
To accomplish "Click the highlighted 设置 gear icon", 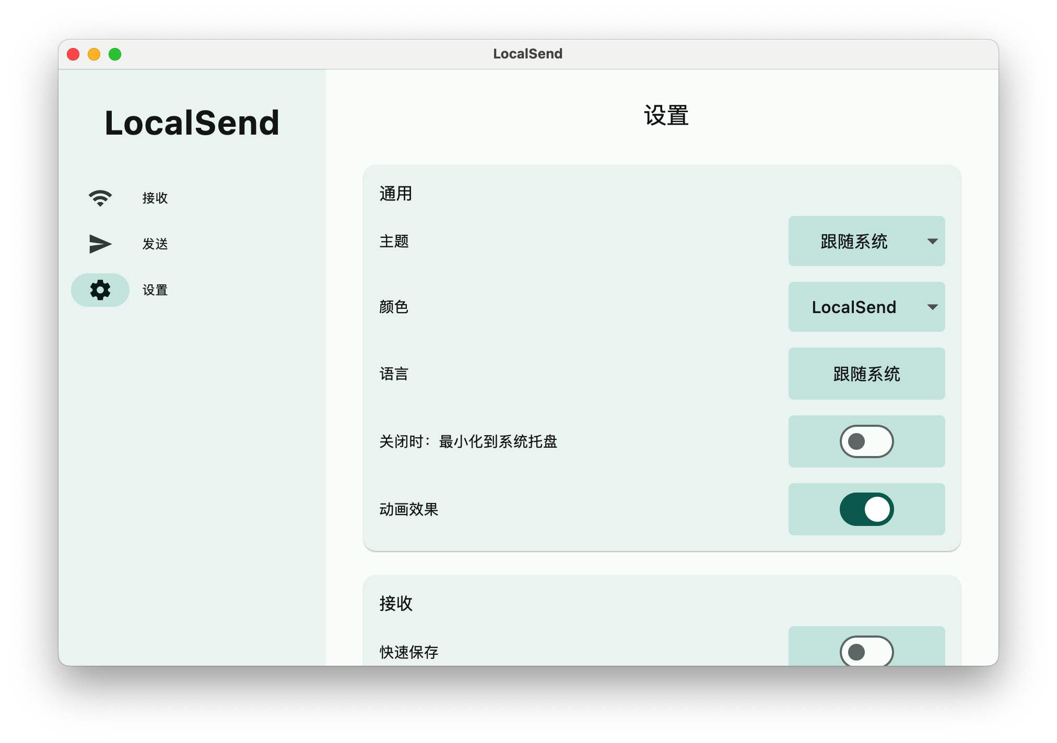I will [100, 290].
